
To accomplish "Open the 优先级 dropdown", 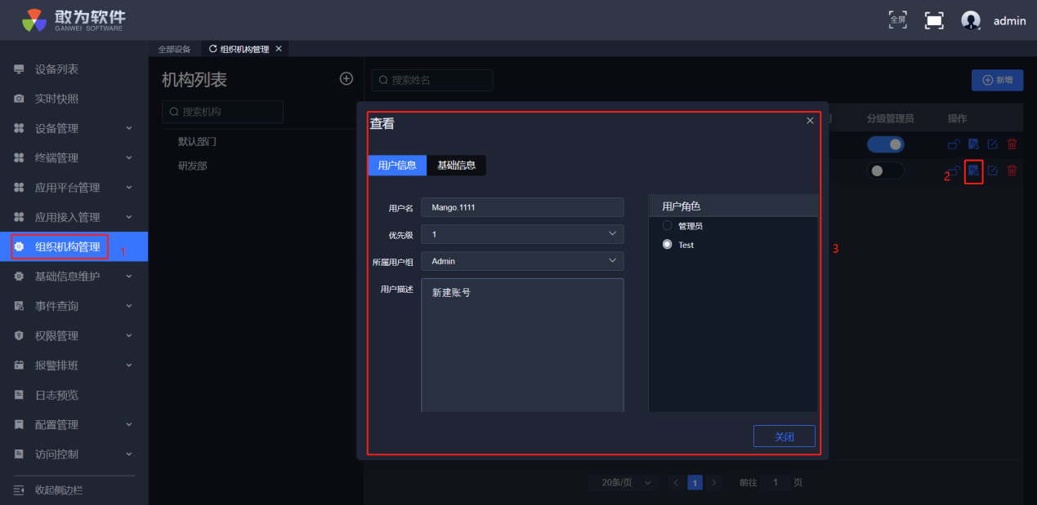I will click(x=522, y=234).
